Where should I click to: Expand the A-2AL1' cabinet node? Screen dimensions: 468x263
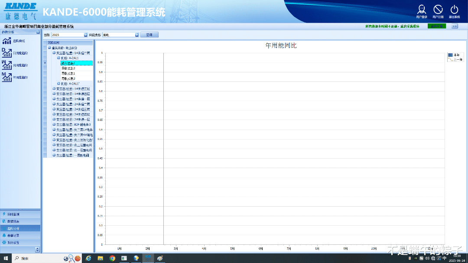tap(58, 84)
